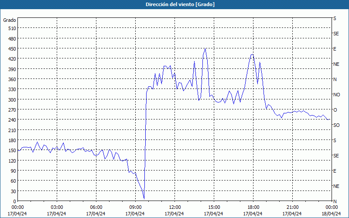This screenshot has height=218, width=349.
Task: Click the 'O' (west) compass label
Action: (x=335, y=110)
